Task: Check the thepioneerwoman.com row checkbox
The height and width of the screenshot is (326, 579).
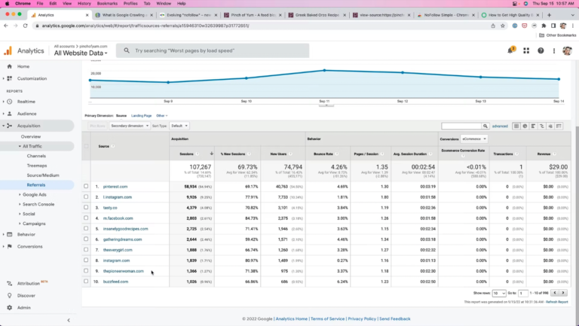Action: coord(86,271)
